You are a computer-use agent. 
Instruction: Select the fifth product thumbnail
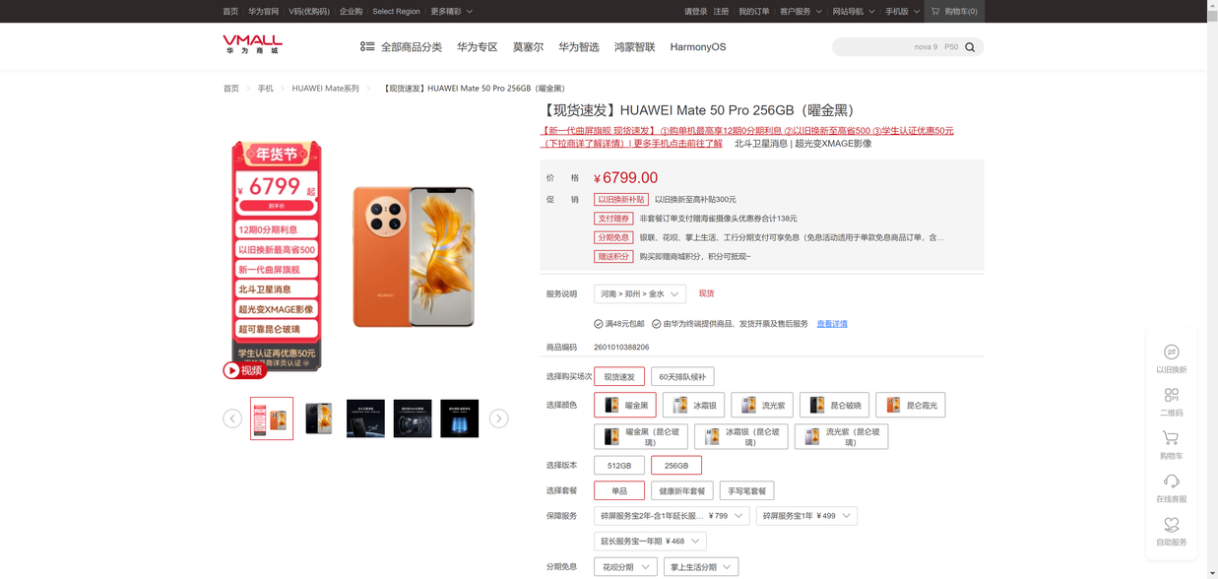pyautogui.click(x=460, y=418)
